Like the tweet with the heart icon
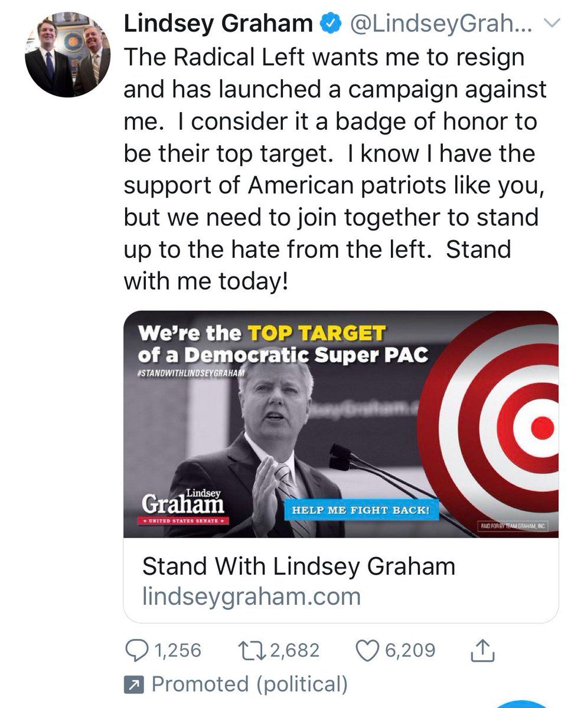Image resolution: width=584 pixels, height=708 pixels. 368,651
